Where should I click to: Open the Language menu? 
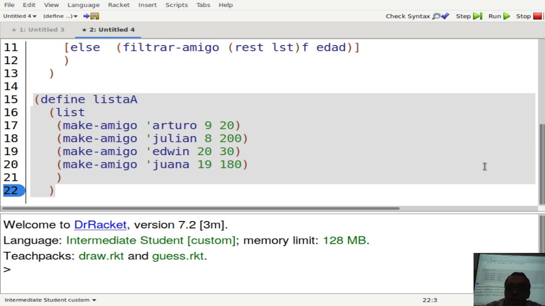pyautogui.click(x=83, y=5)
